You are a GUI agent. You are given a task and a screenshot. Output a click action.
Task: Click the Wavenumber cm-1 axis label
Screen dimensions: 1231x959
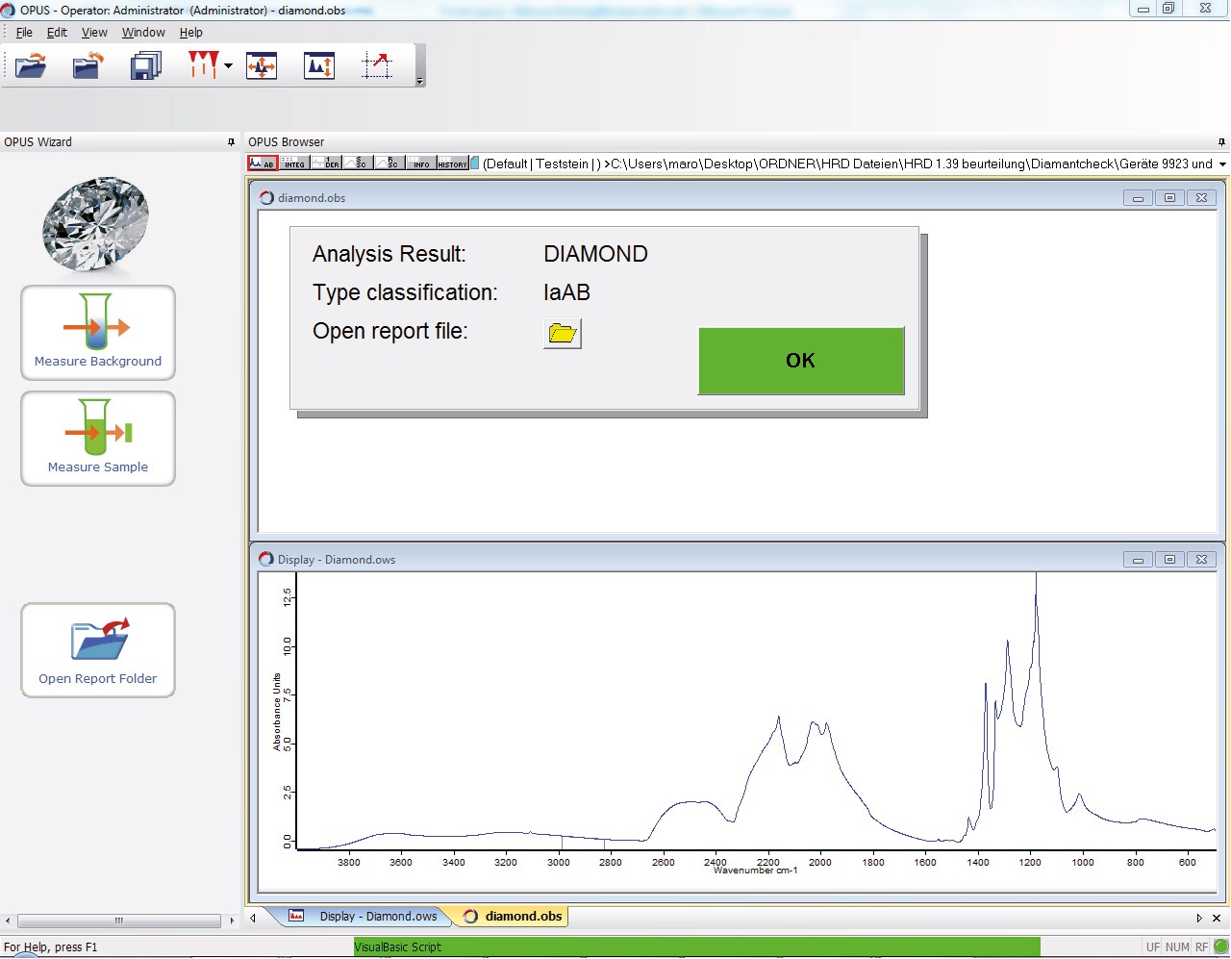(x=755, y=871)
